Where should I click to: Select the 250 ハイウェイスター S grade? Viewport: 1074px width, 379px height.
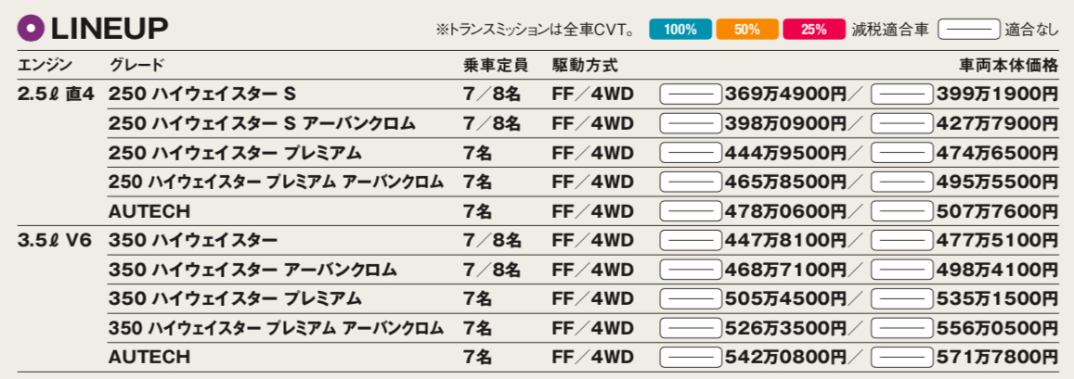(x=201, y=95)
